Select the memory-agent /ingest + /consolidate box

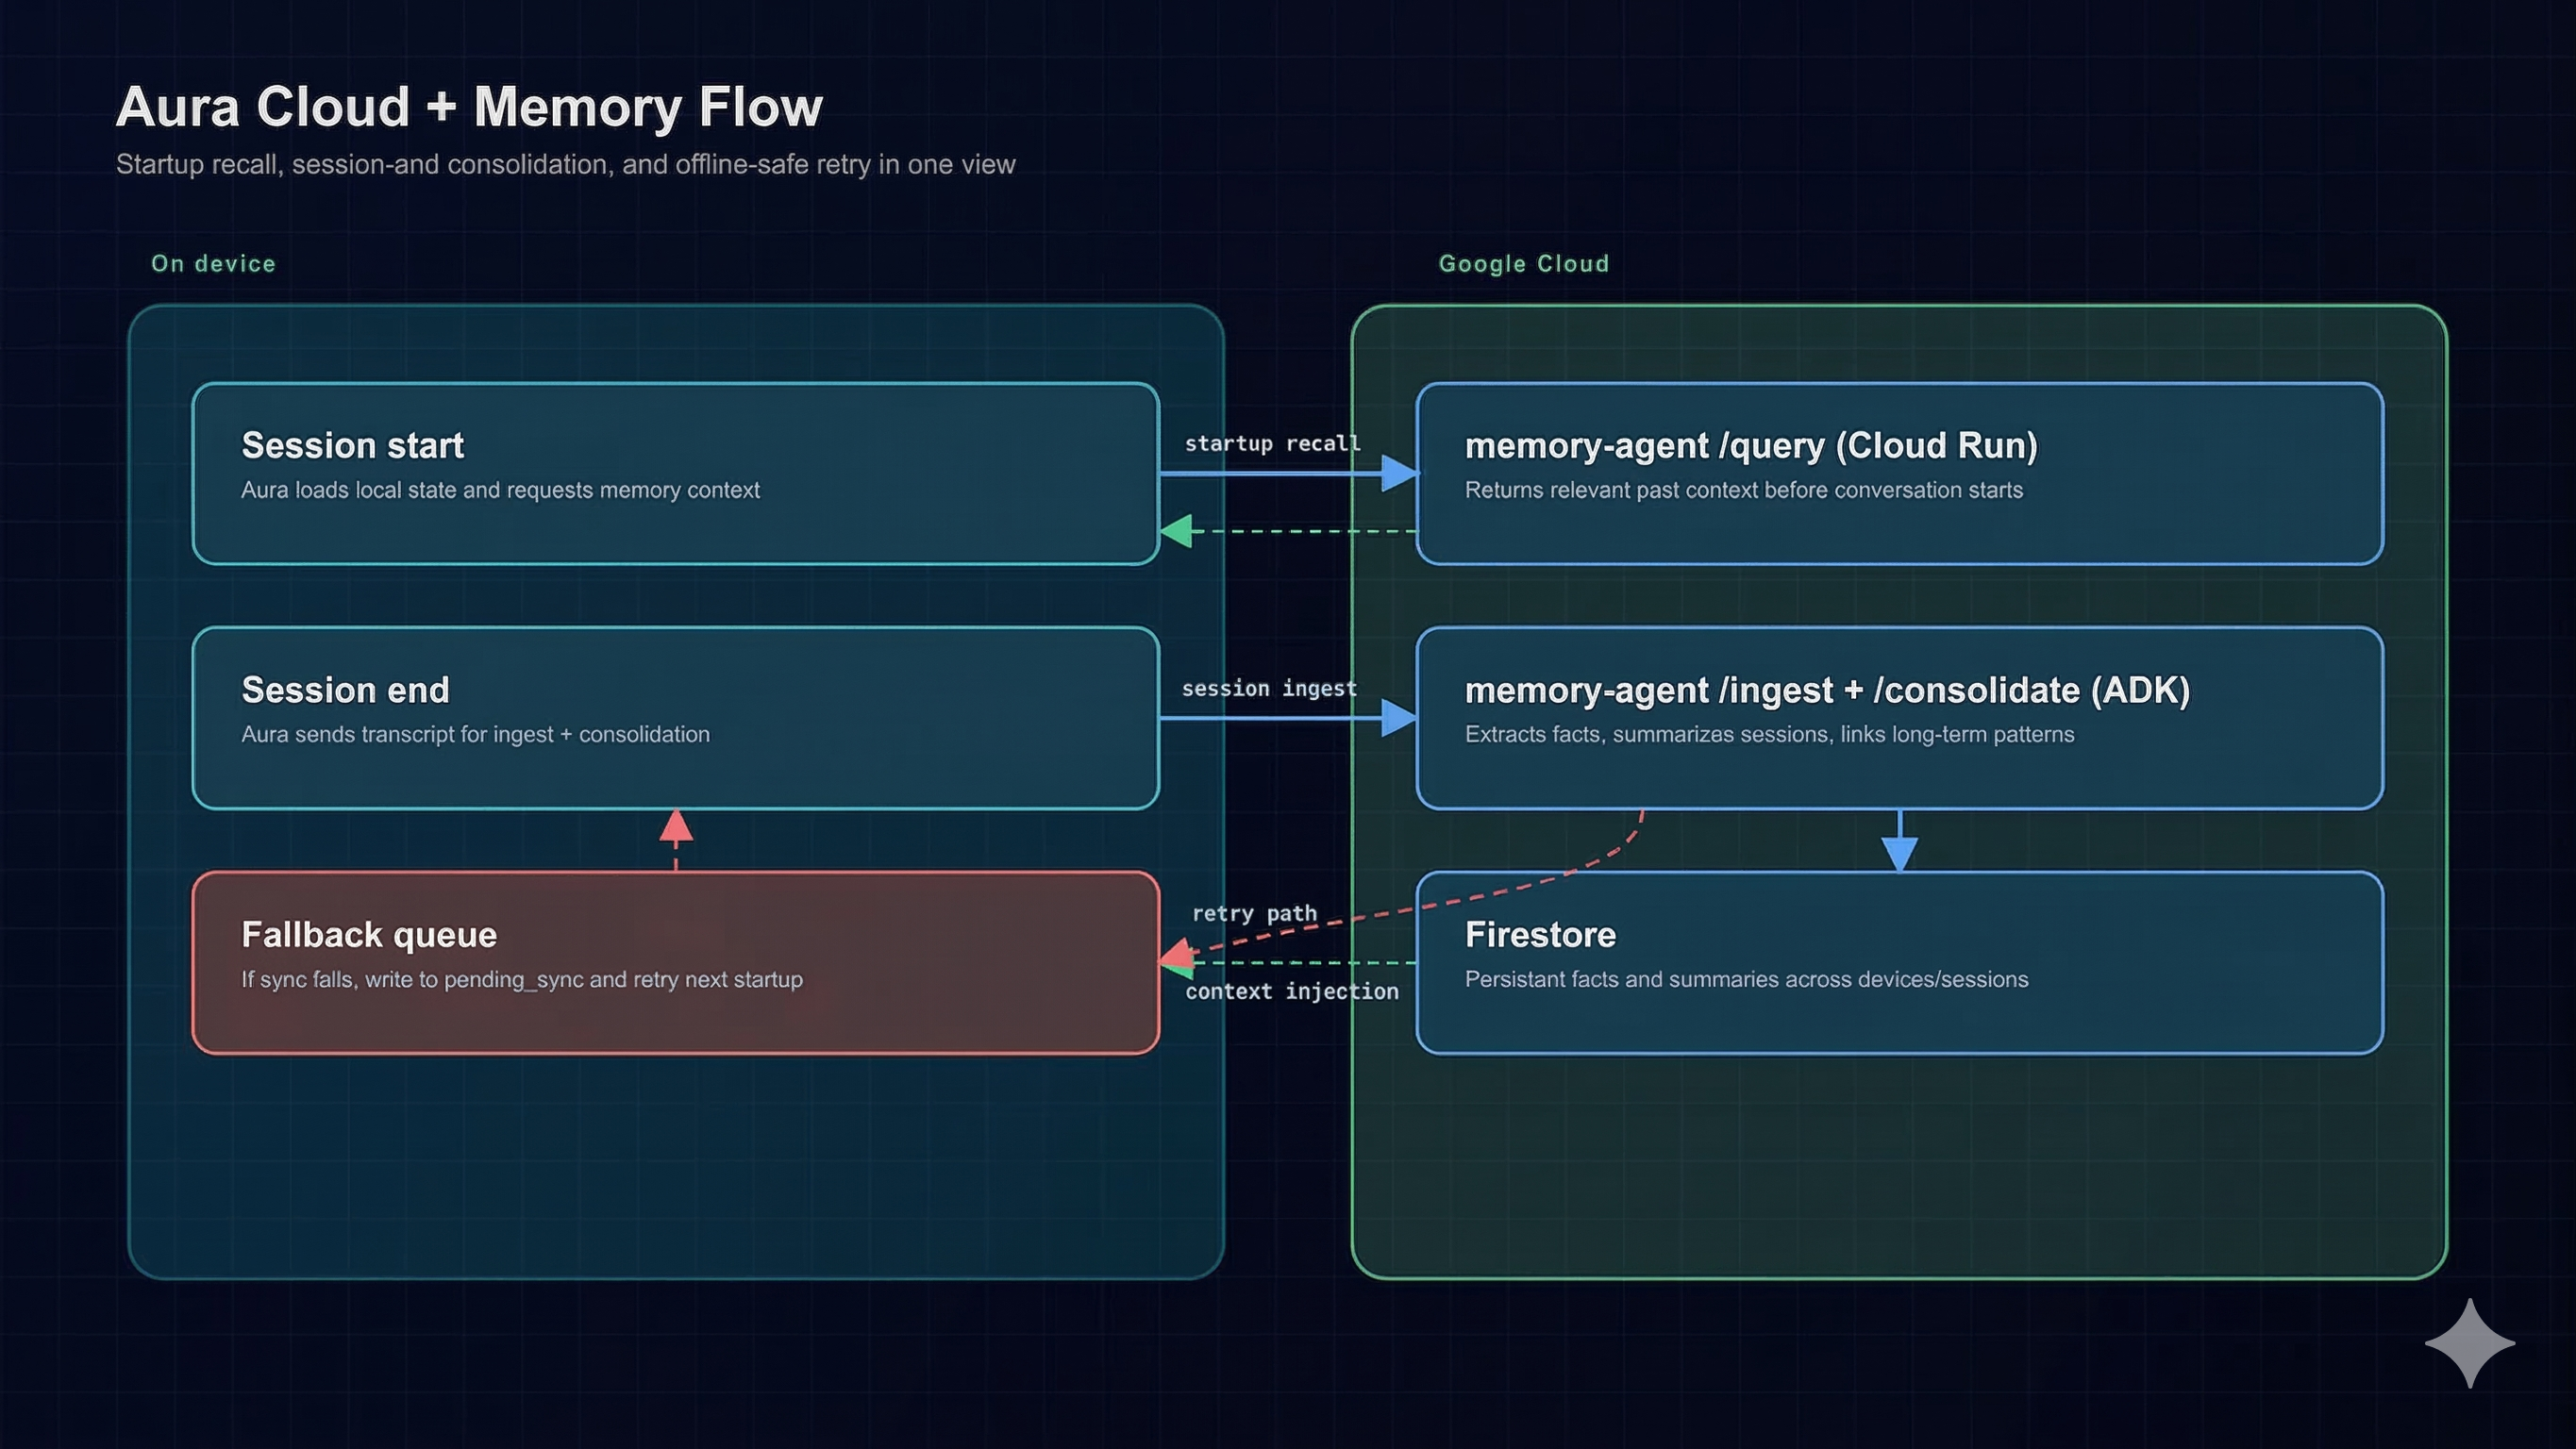tap(1899, 718)
